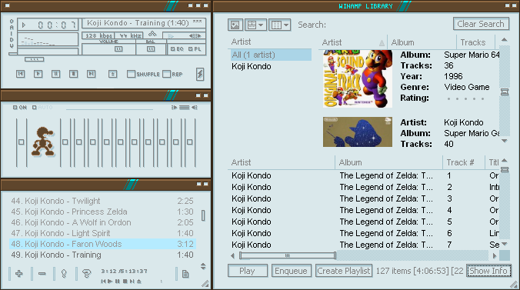Click the add files plus icon in playlist
Screen dimensions: 520x290
click(19, 274)
